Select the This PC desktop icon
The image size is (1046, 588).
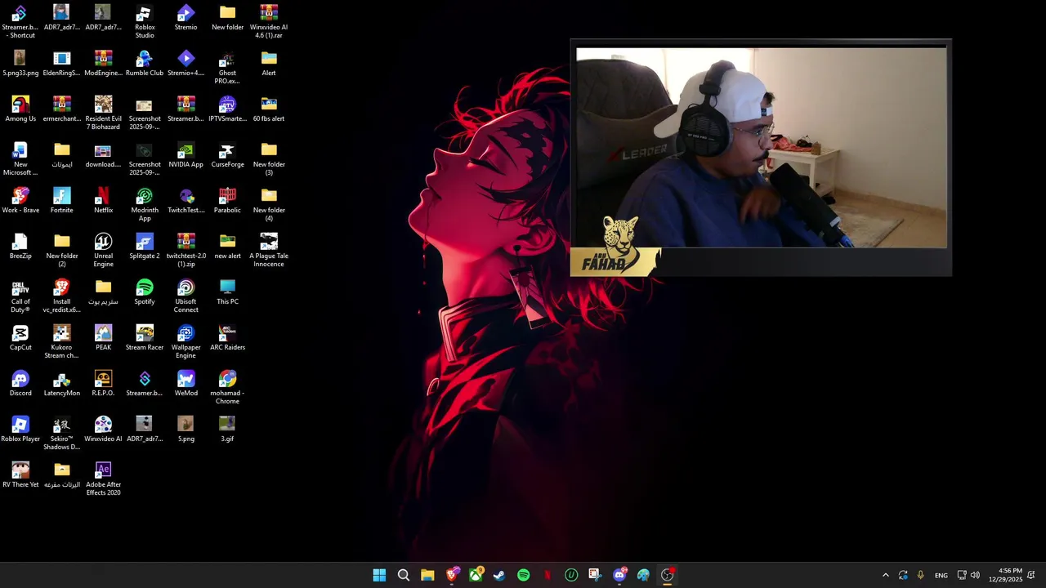[x=227, y=292]
